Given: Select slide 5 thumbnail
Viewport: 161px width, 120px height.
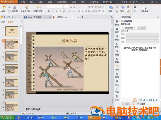Looking at the screenshot, I should point(12,82).
